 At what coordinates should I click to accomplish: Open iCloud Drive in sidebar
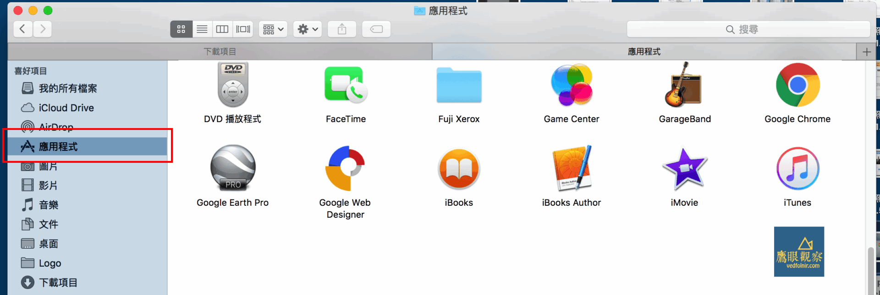(x=87, y=108)
